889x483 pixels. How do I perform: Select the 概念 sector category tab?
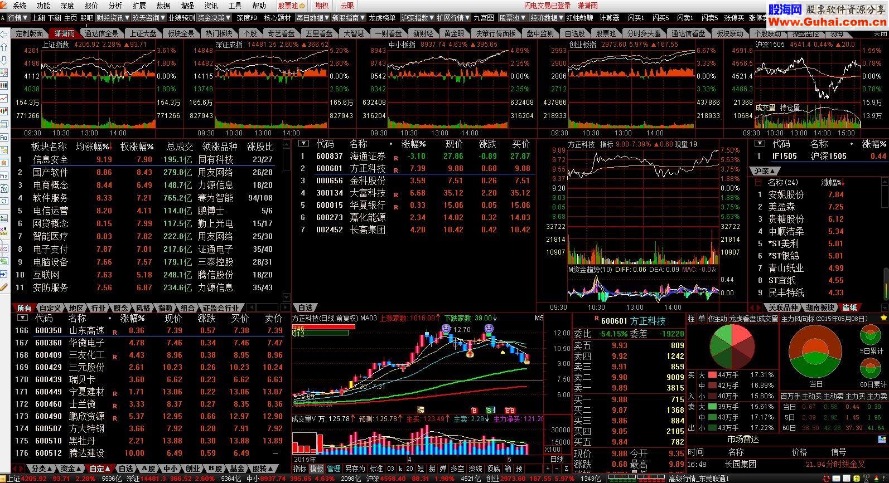tap(120, 308)
